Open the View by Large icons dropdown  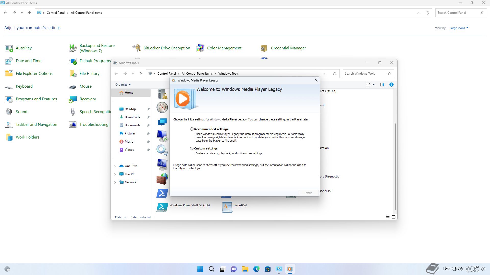tap(459, 28)
